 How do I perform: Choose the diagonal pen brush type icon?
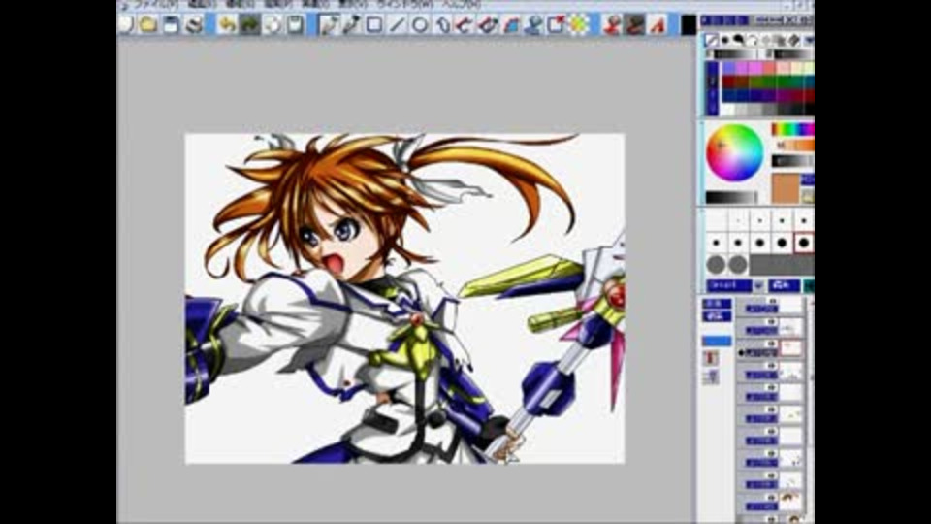pos(711,40)
